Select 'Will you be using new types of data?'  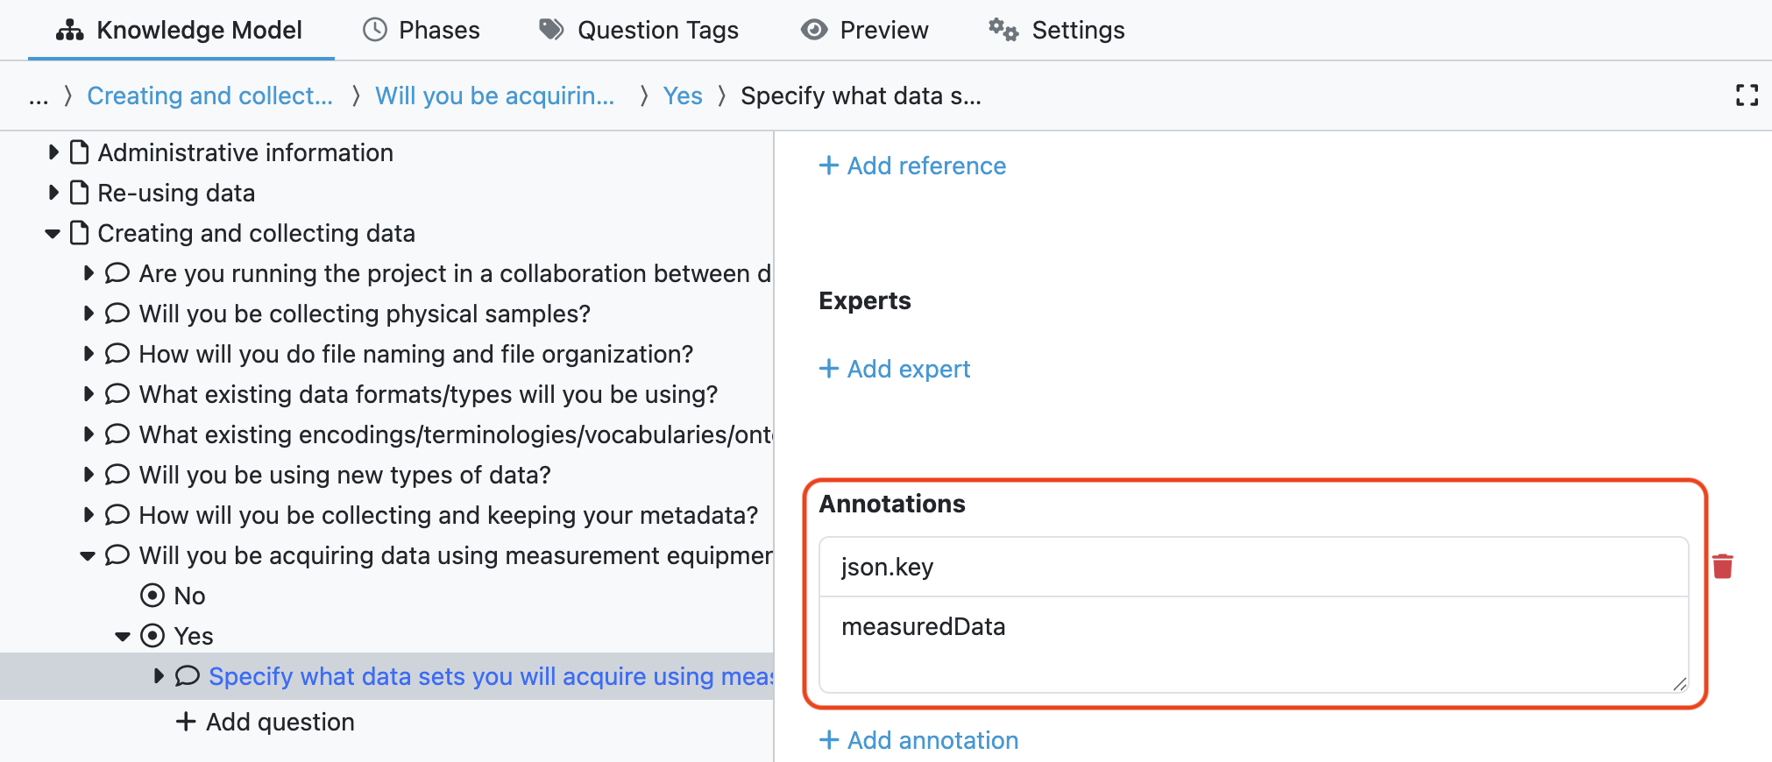[x=345, y=475]
